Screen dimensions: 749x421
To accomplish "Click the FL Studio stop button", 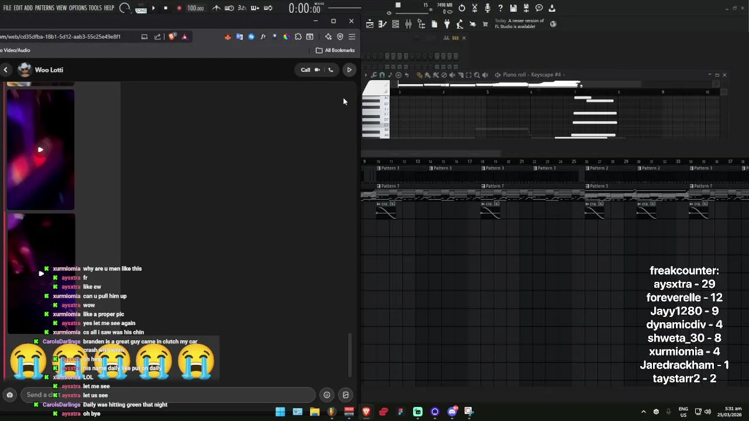I will [166, 8].
